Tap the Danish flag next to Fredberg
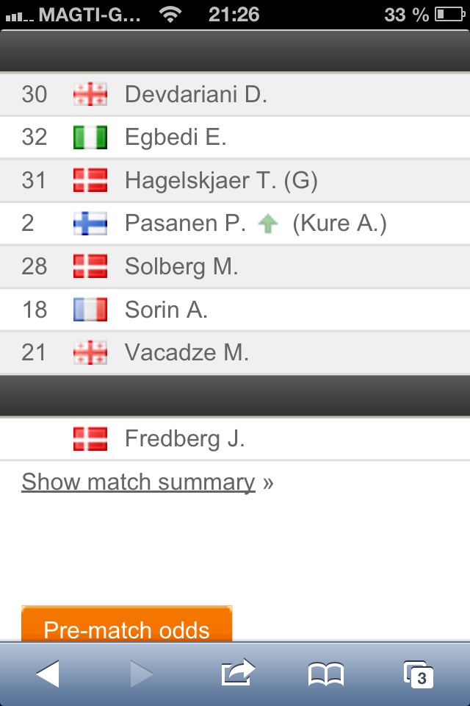 pyautogui.click(x=90, y=439)
